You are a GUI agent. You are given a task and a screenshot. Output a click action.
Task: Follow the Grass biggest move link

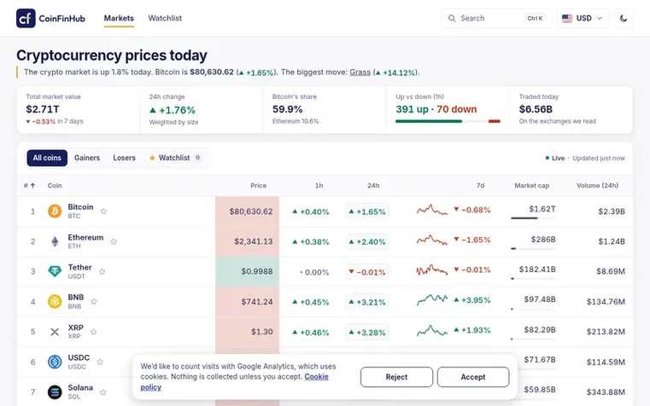point(360,72)
